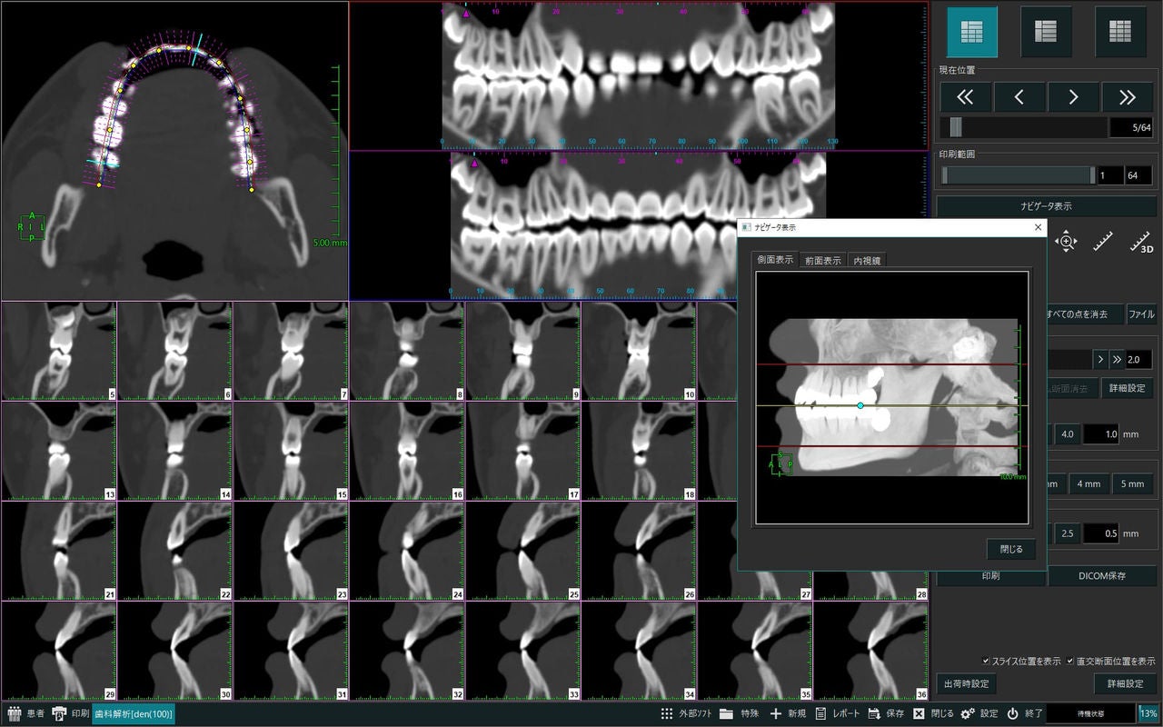Image resolution: width=1163 pixels, height=727 pixels.
Task: Activate the pan/zoom crosshair magnifier tool
Action: (1065, 242)
